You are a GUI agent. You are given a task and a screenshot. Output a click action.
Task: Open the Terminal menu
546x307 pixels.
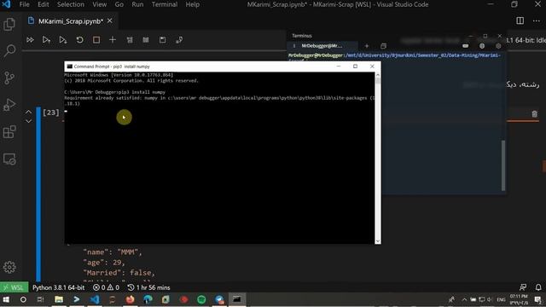click(165, 4)
